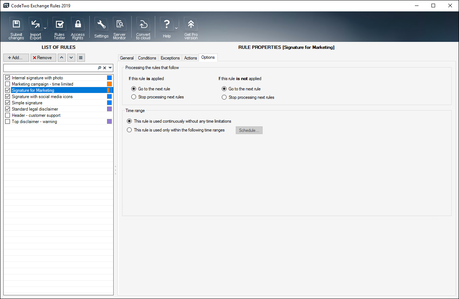Select the 'Top disclaimer - warning' rule name

tap(35, 122)
